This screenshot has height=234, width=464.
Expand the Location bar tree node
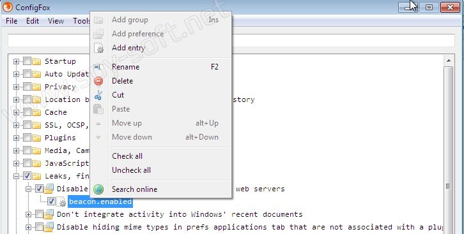pos(16,99)
